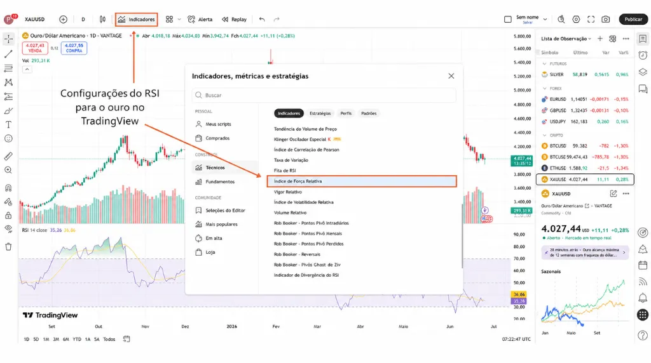Viewport: 651px width, 363px height.
Task: Switch to the Estratégias tab
Action: point(320,113)
